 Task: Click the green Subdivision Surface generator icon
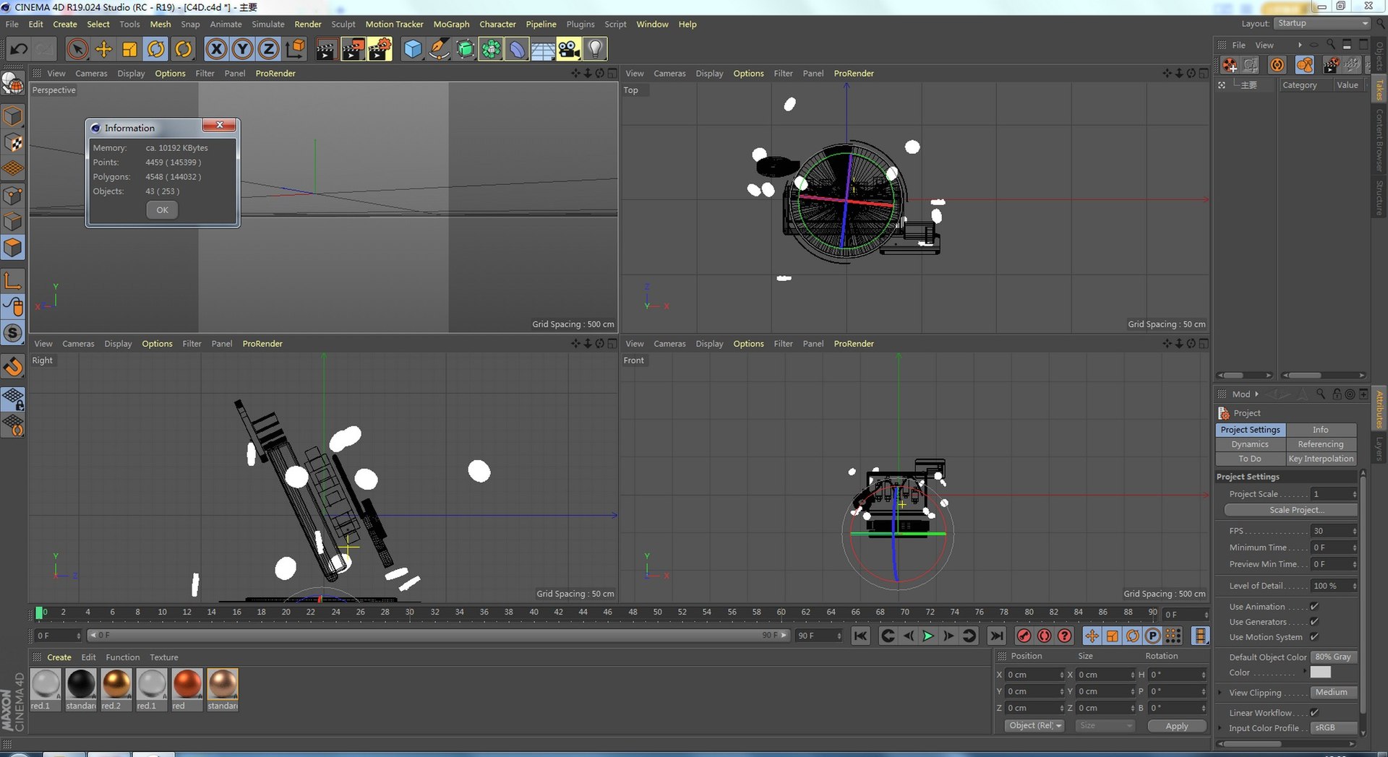click(465, 49)
